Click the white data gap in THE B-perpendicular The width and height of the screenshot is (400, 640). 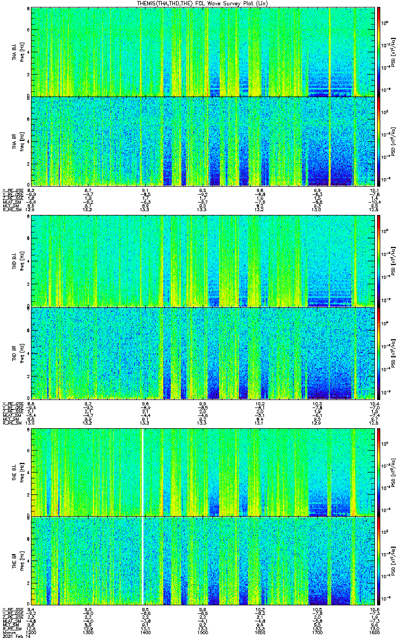click(142, 471)
